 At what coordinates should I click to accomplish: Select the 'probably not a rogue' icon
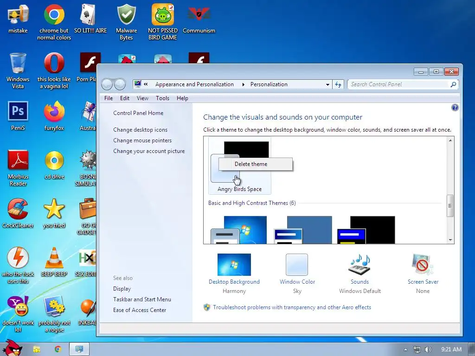coord(54,314)
